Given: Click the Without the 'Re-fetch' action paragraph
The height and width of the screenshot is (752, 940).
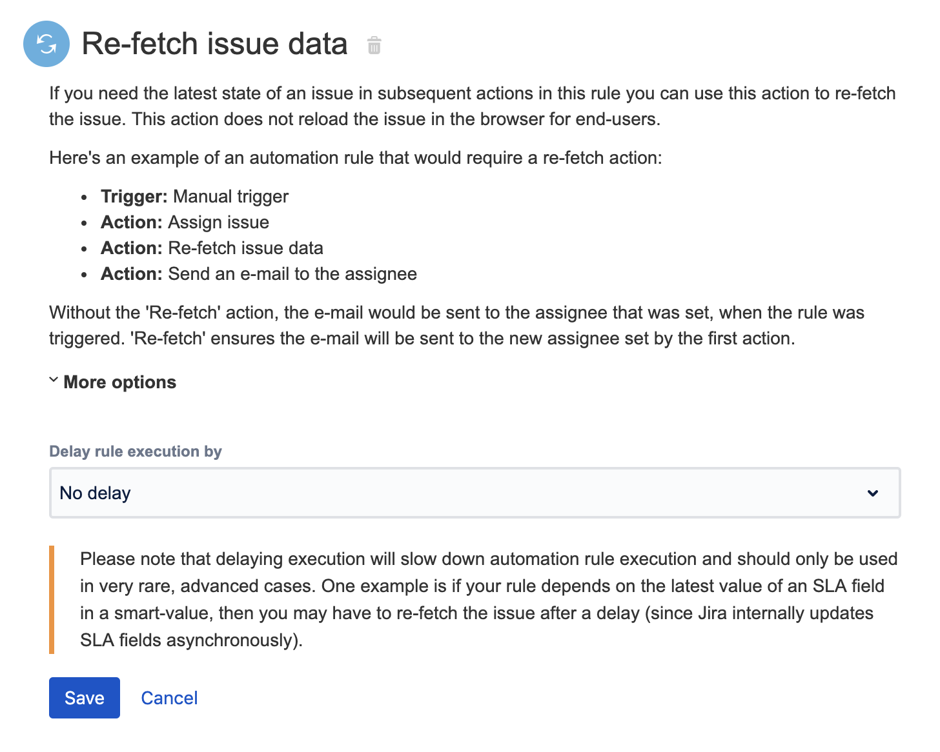Looking at the screenshot, I should click(x=456, y=326).
